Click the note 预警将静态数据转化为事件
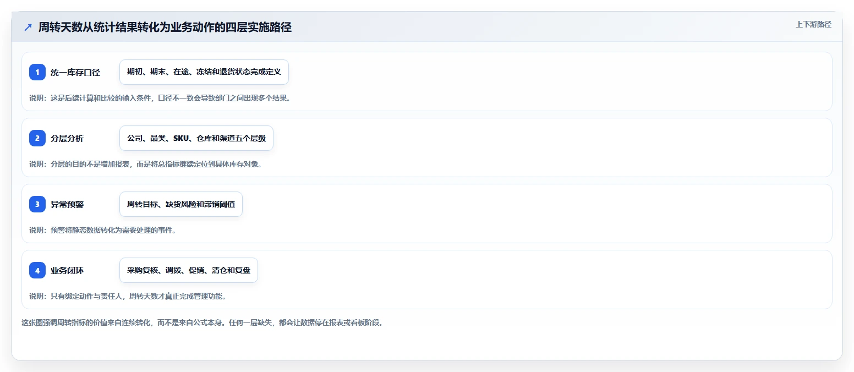Screen dimensions: 854x372 pos(103,230)
